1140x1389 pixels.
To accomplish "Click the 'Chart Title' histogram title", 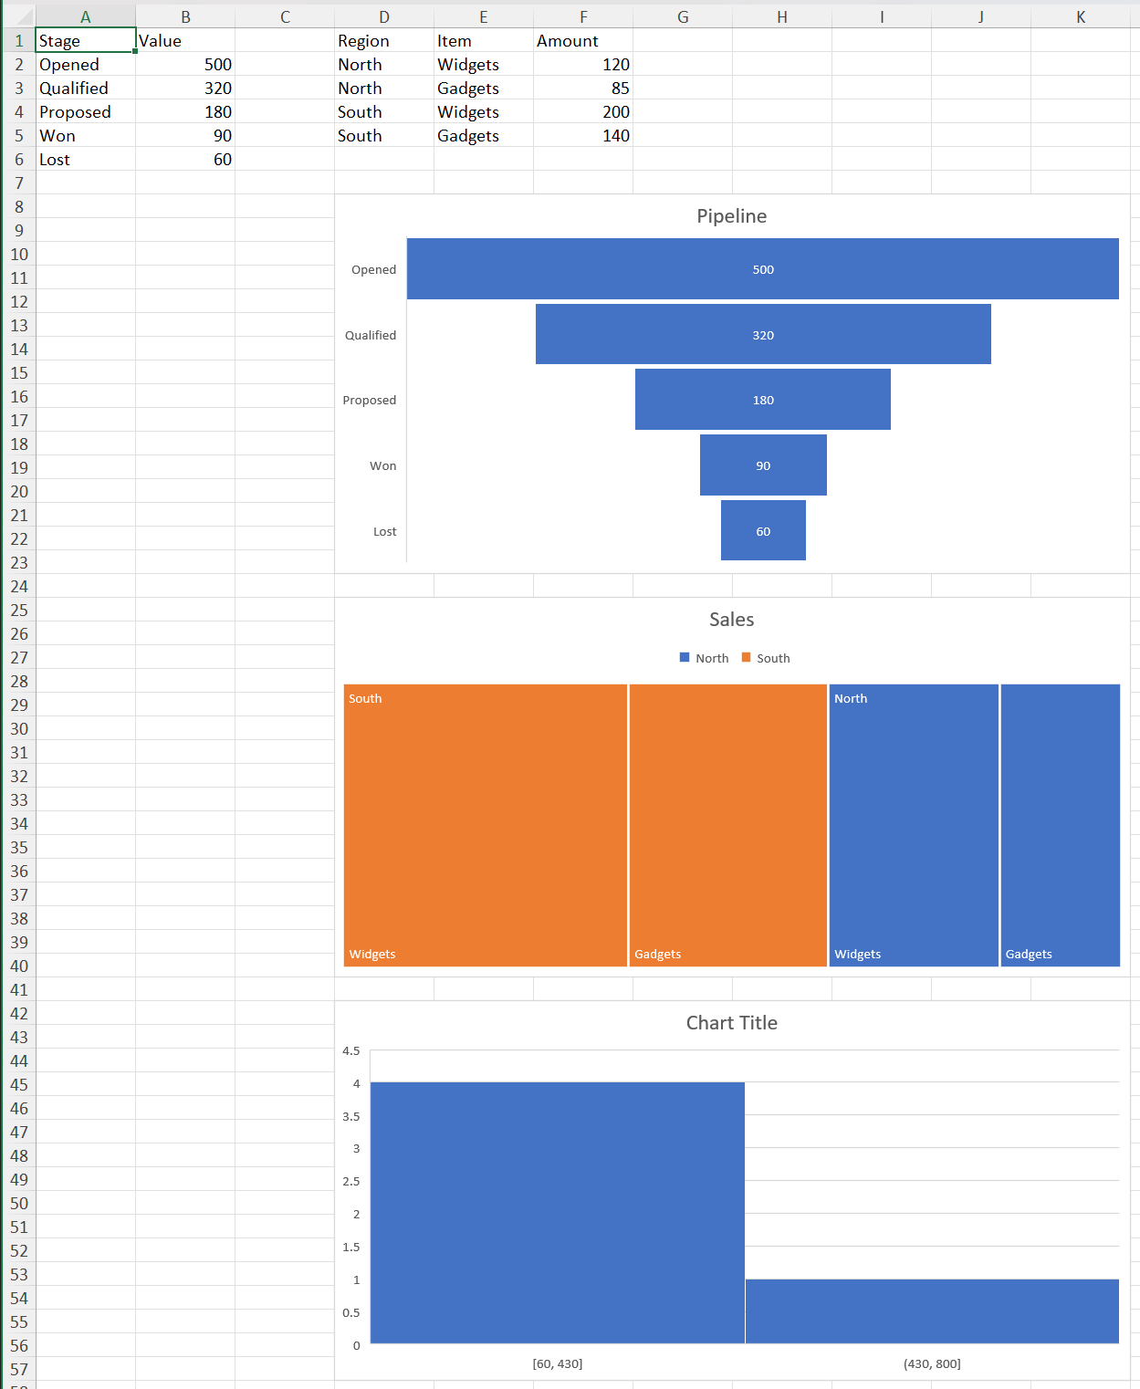I will (732, 1023).
